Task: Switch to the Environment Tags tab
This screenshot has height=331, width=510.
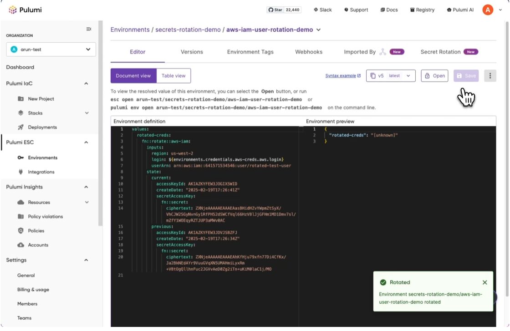Action: pos(250,52)
